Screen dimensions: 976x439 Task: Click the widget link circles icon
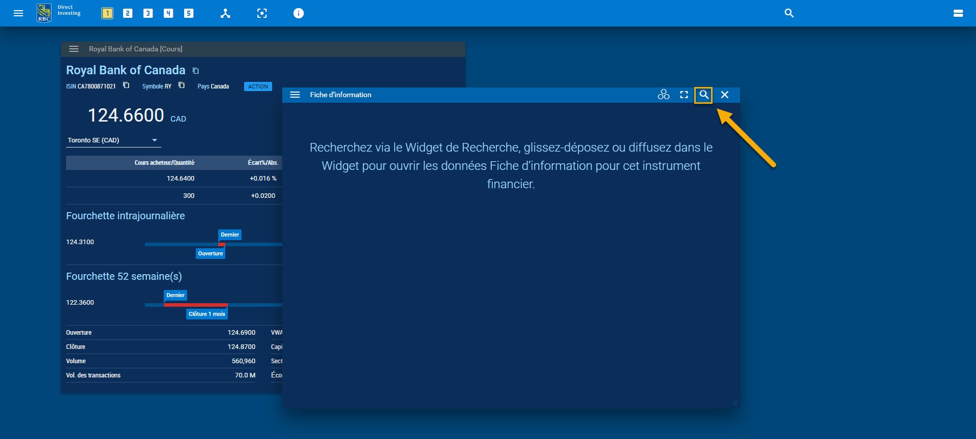pyautogui.click(x=664, y=95)
